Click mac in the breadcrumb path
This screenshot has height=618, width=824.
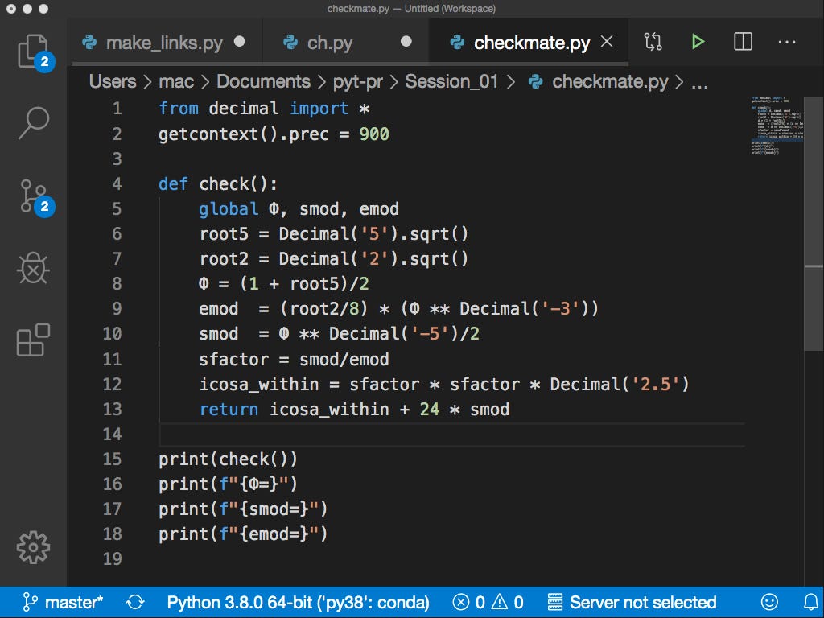pyautogui.click(x=176, y=81)
